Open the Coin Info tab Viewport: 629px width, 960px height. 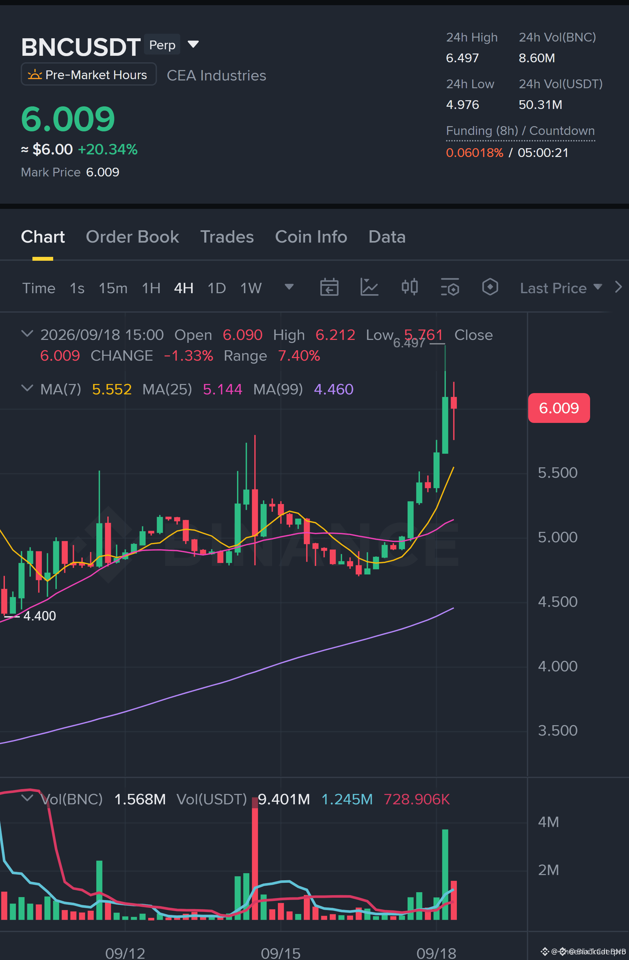[311, 237]
